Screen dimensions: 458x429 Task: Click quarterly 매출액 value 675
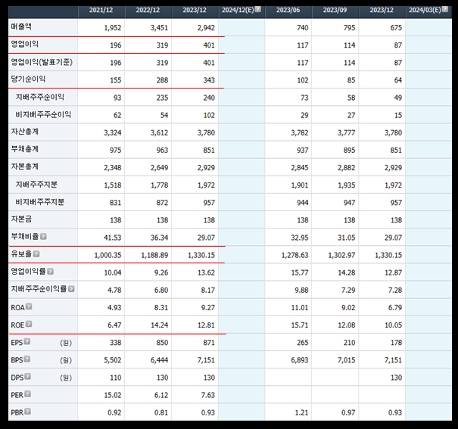pos(396,28)
